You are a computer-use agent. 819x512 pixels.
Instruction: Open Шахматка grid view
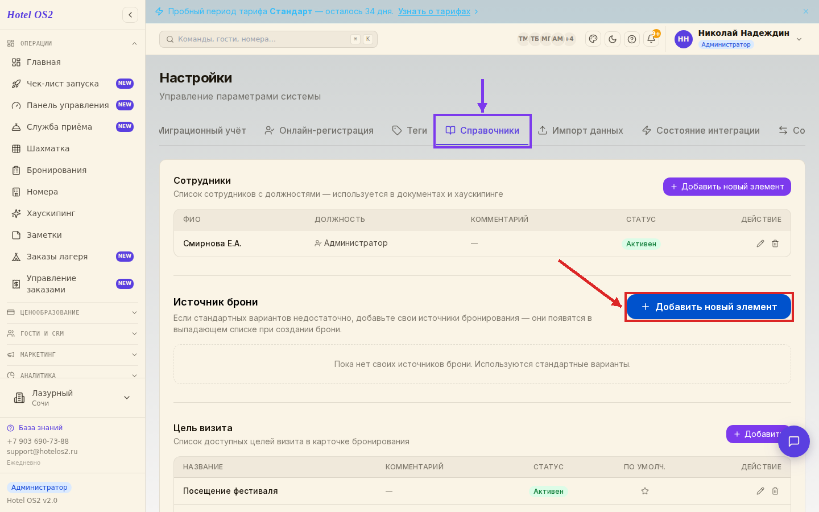pyautogui.click(x=73, y=148)
